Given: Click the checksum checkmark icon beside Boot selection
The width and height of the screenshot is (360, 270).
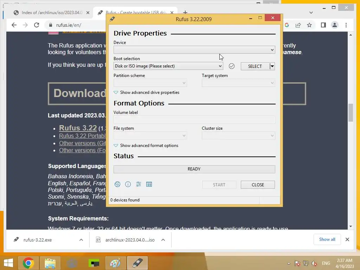Looking at the screenshot, I should [x=232, y=66].
